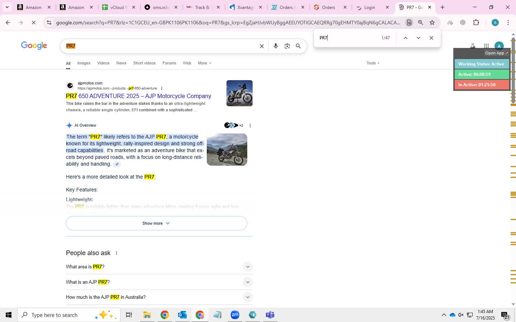Click Working Status: Active indicator
This screenshot has width=516, height=322.
click(x=482, y=64)
